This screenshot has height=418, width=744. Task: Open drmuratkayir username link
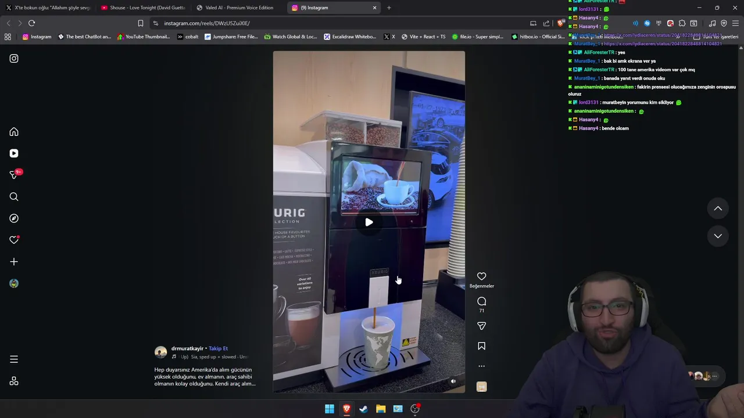click(x=187, y=348)
